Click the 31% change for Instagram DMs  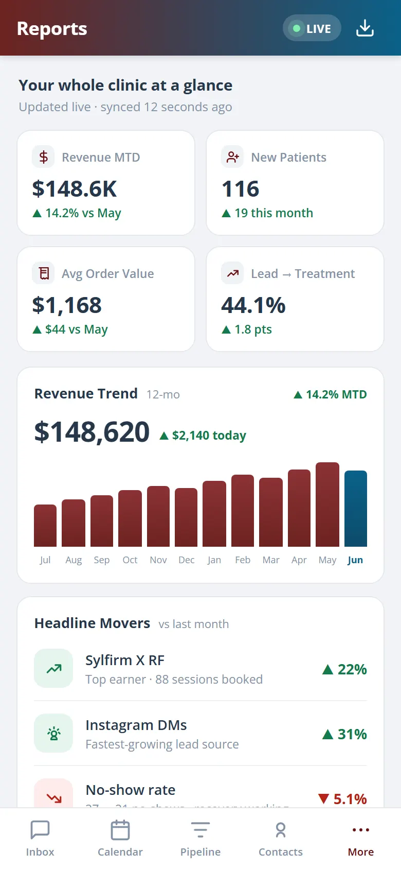point(344,734)
